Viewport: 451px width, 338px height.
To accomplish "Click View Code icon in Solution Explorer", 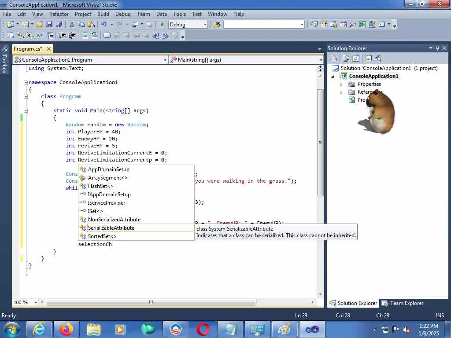I will coord(369,59).
